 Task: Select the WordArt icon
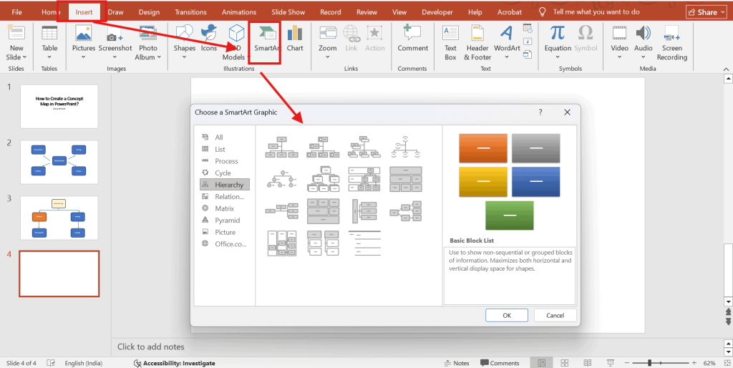pos(507,42)
